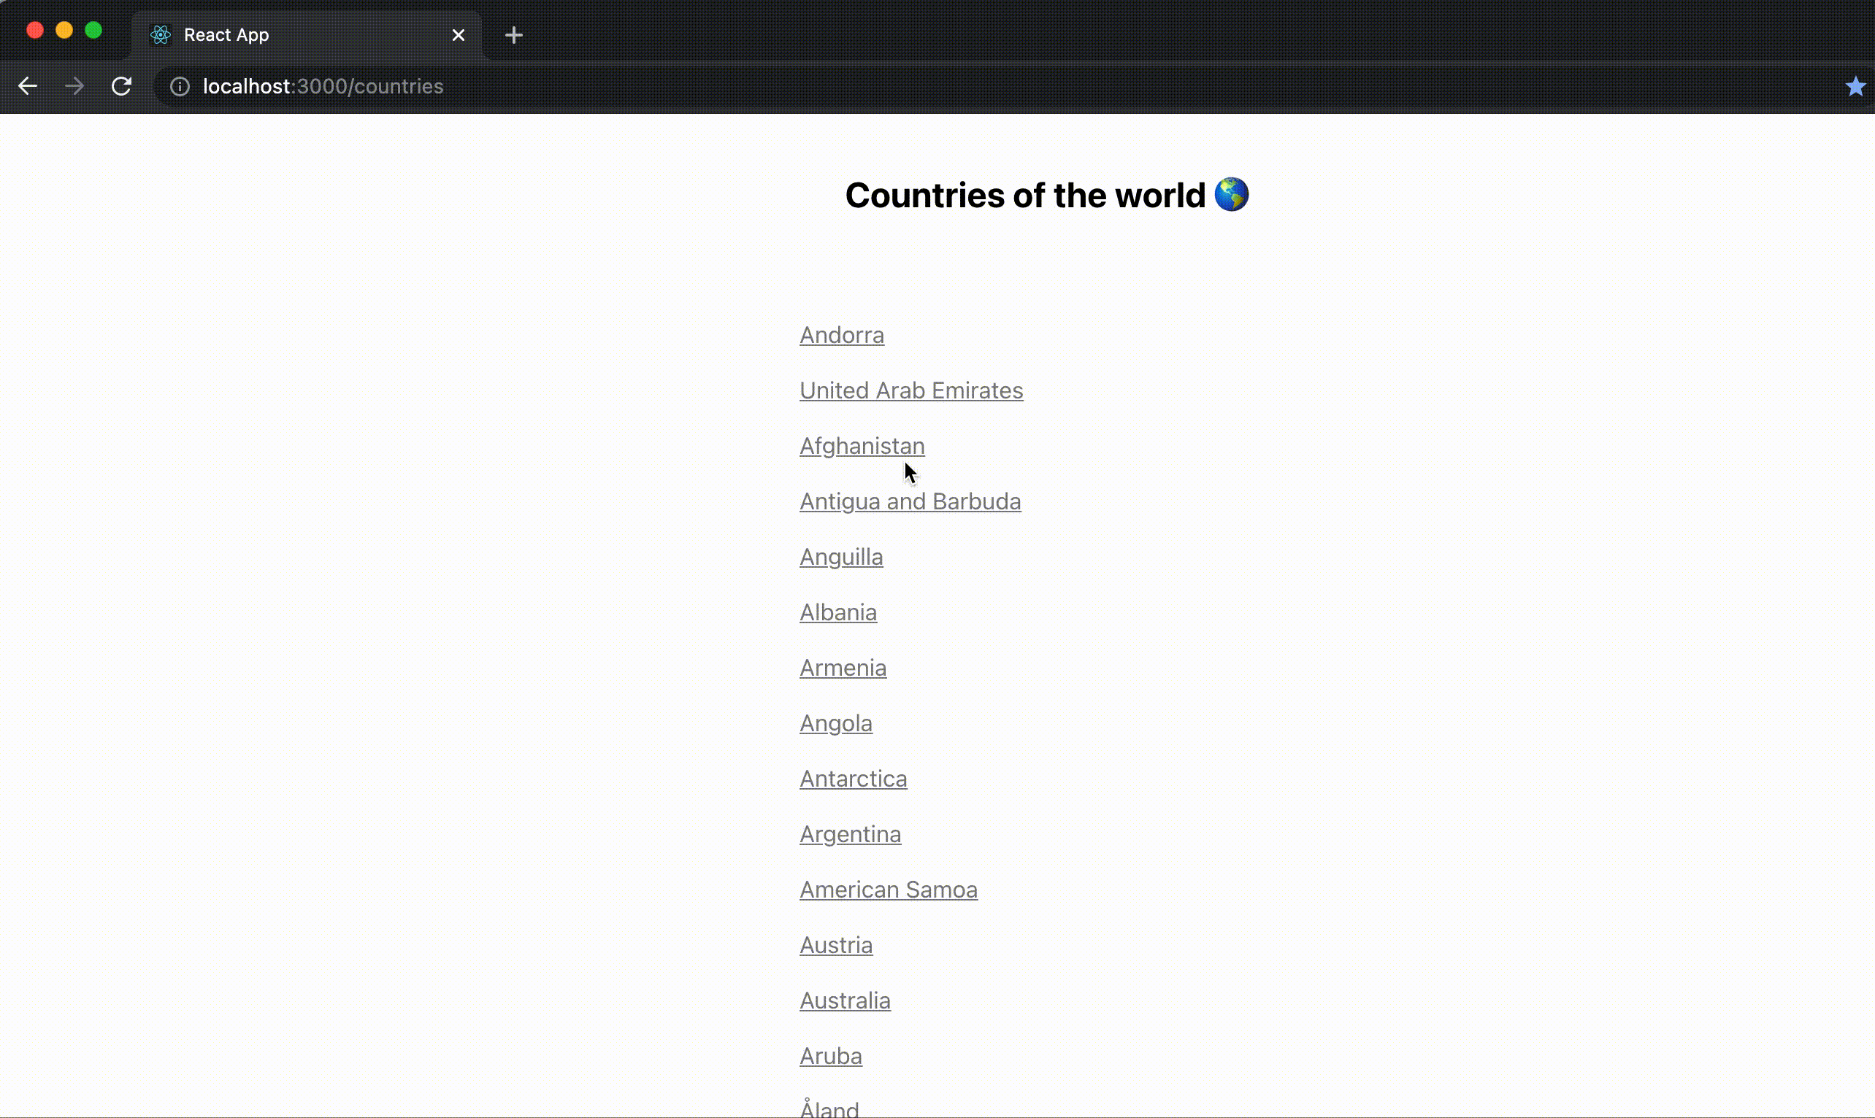1875x1118 pixels.
Task: Click the Antarctica link
Action: coord(853,779)
